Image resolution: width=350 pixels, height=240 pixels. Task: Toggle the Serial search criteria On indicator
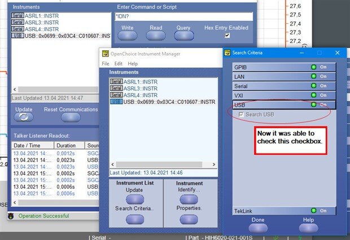pyautogui.click(x=314, y=86)
